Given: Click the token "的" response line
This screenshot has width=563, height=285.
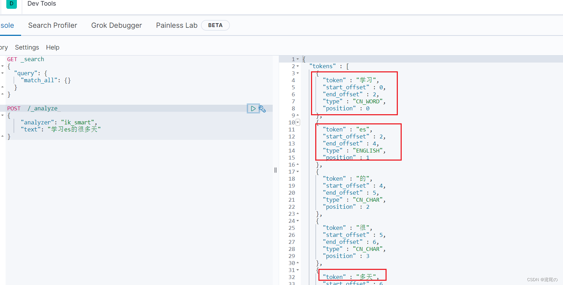Looking at the screenshot, I should (347, 179).
